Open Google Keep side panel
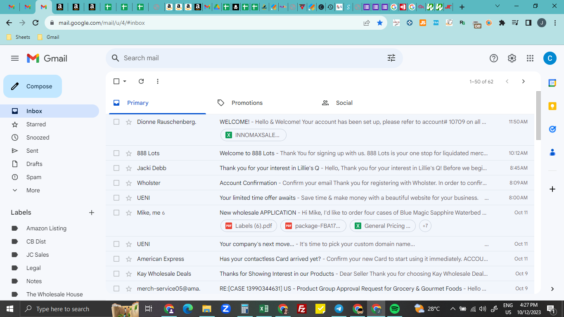 click(552, 106)
